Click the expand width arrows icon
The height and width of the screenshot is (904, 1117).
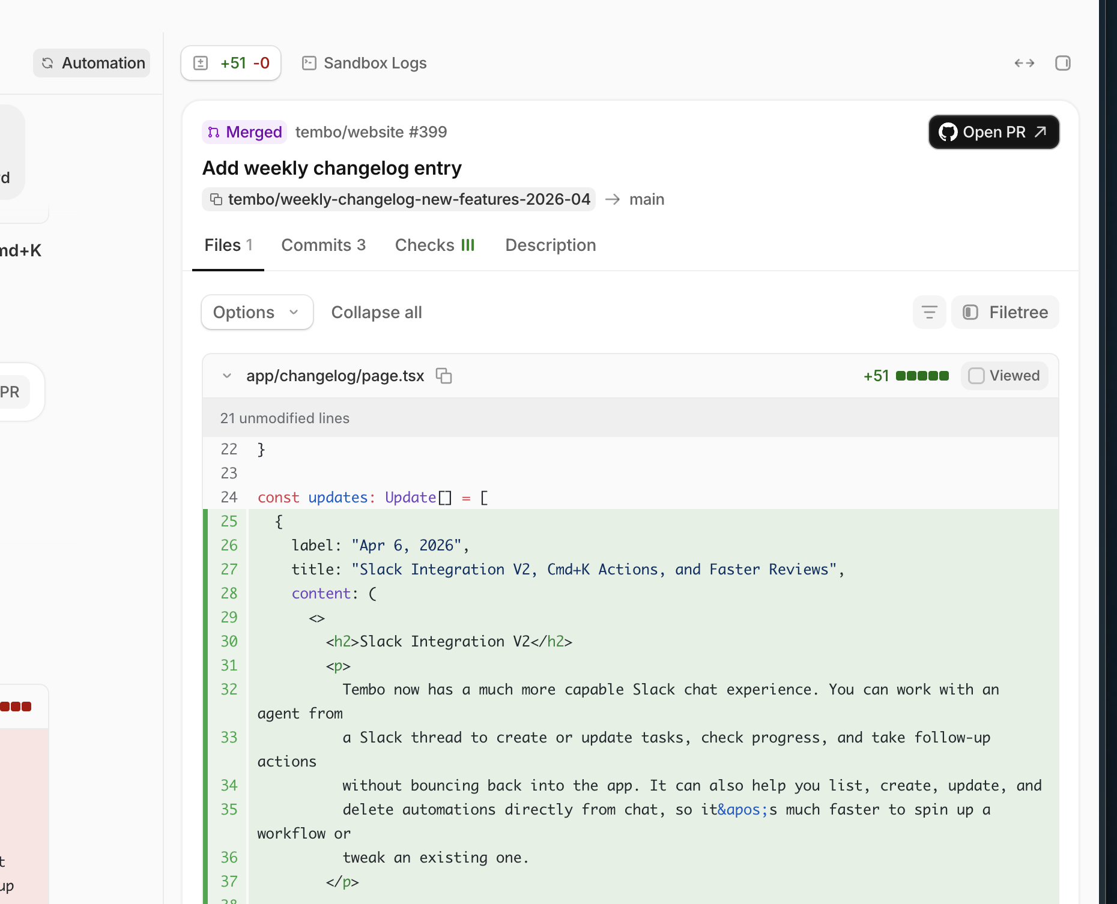(1025, 63)
